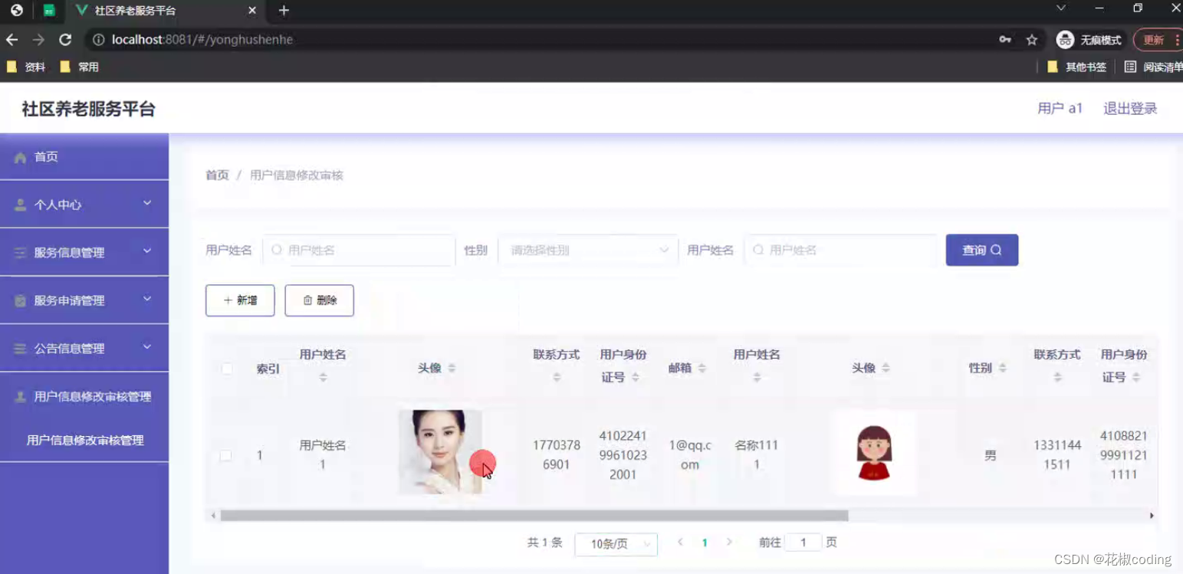Check the checkbox on row 1
This screenshot has height=574, width=1183.
(x=226, y=454)
